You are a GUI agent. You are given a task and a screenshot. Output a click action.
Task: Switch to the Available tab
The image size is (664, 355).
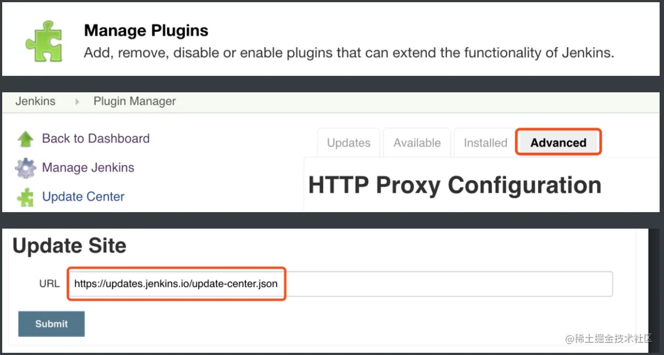click(417, 143)
